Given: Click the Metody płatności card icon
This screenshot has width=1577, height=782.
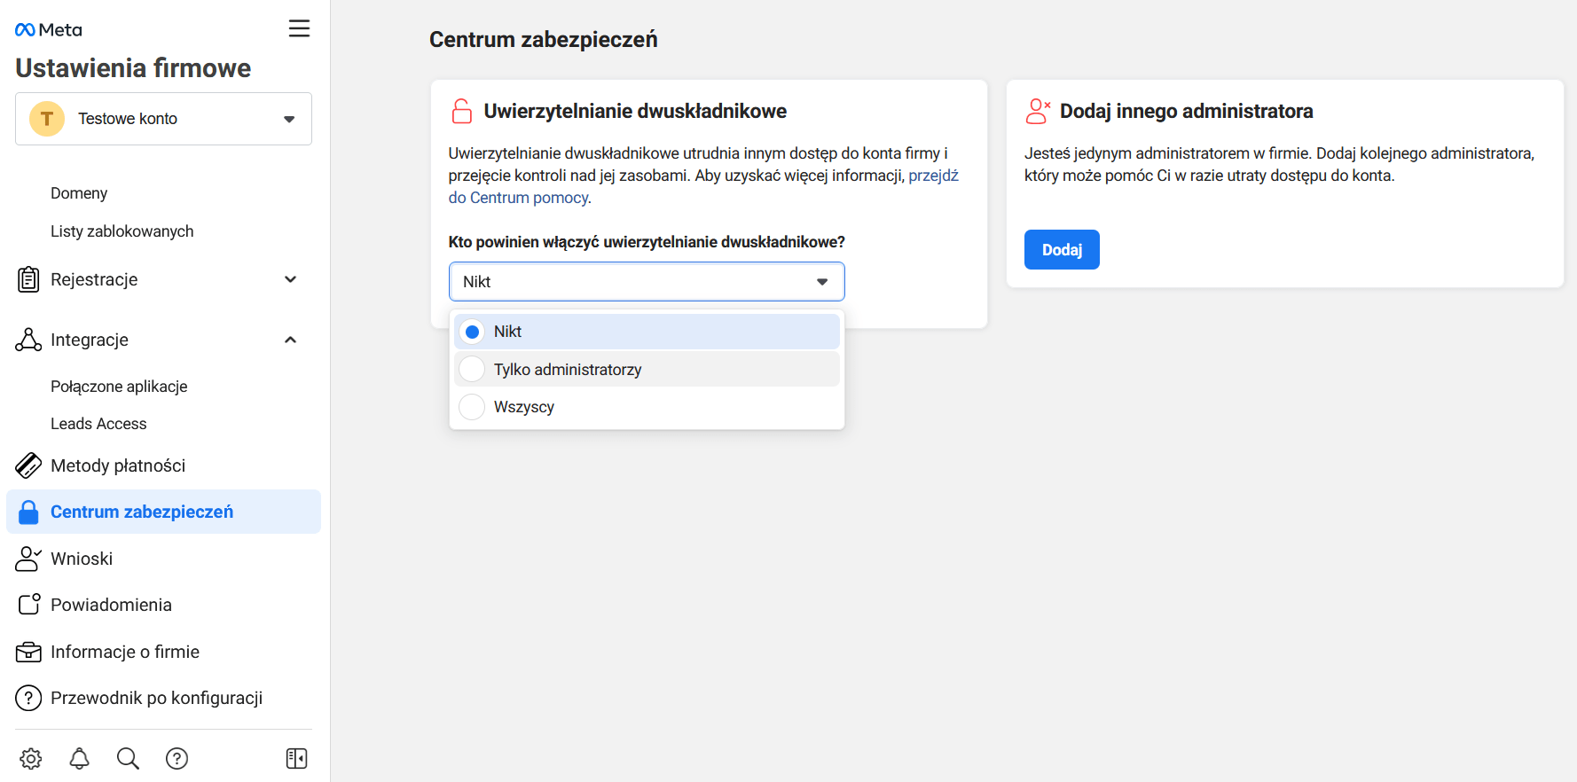Looking at the screenshot, I should 28,465.
